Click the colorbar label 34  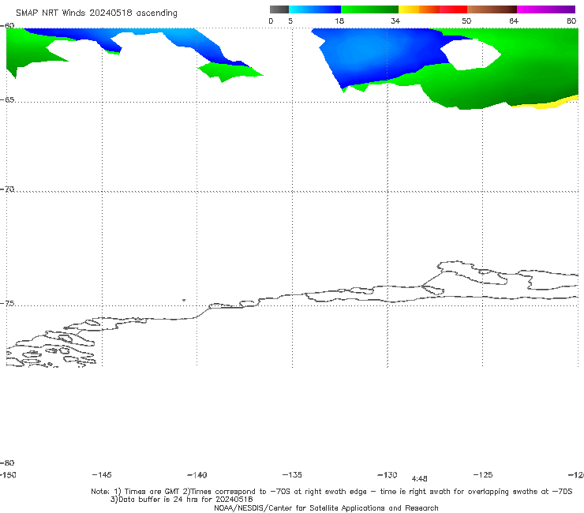pos(395,21)
